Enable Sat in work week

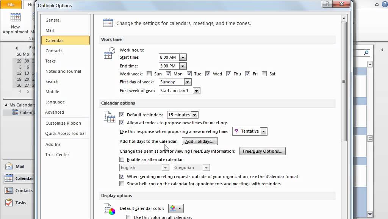pyautogui.click(x=264, y=74)
